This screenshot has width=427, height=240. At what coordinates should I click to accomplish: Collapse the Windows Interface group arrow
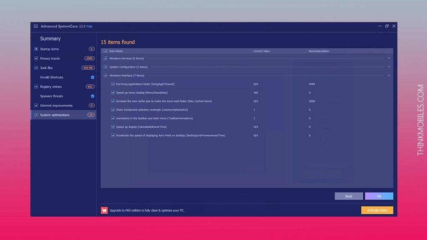click(x=389, y=76)
